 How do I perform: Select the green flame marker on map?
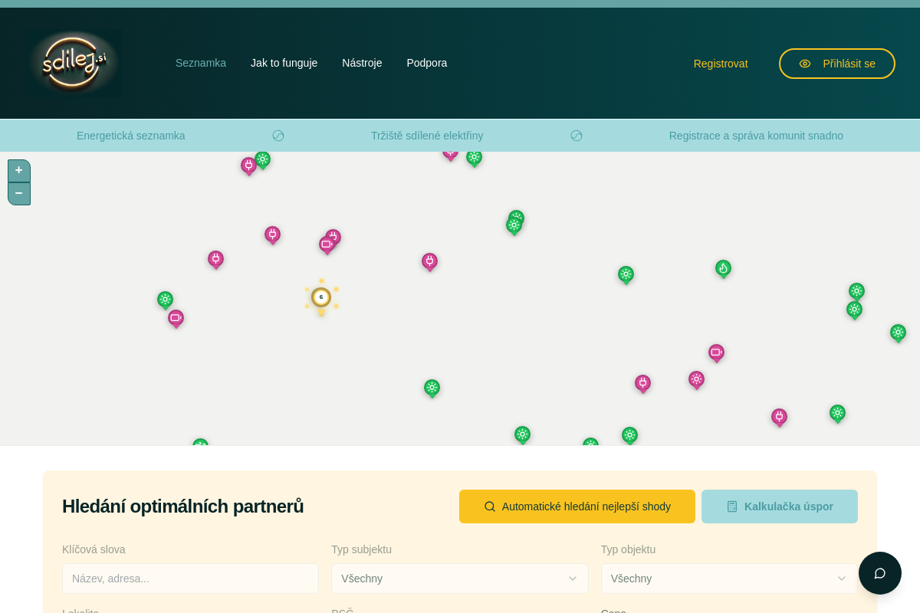click(x=723, y=268)
